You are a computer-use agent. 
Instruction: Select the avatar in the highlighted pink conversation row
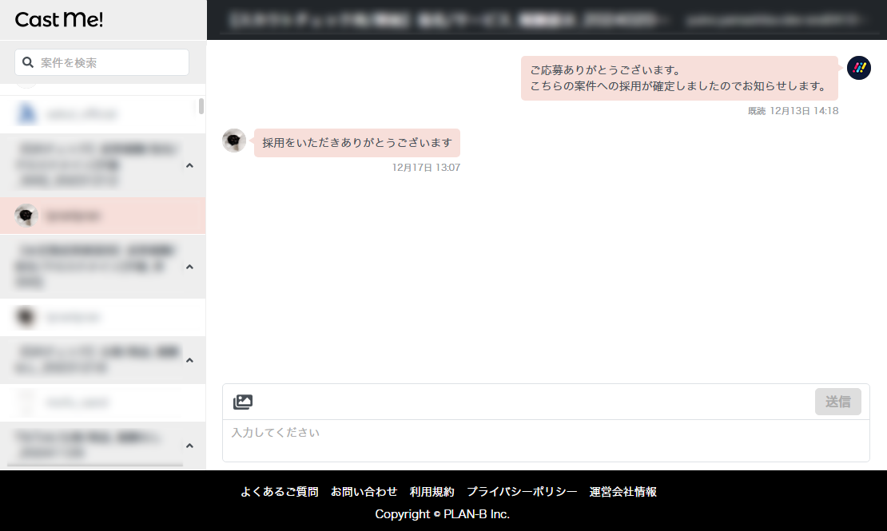[26, 216]
